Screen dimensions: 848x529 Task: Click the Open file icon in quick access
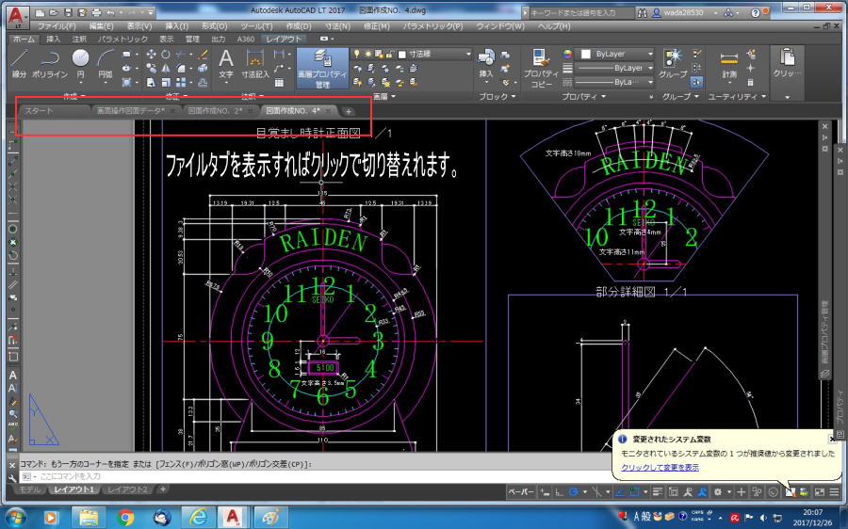(x=54, y=12)
